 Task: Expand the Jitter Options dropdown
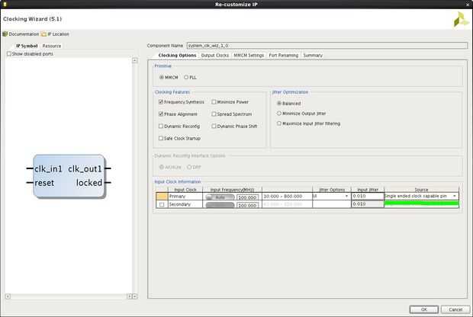(332, 196)
